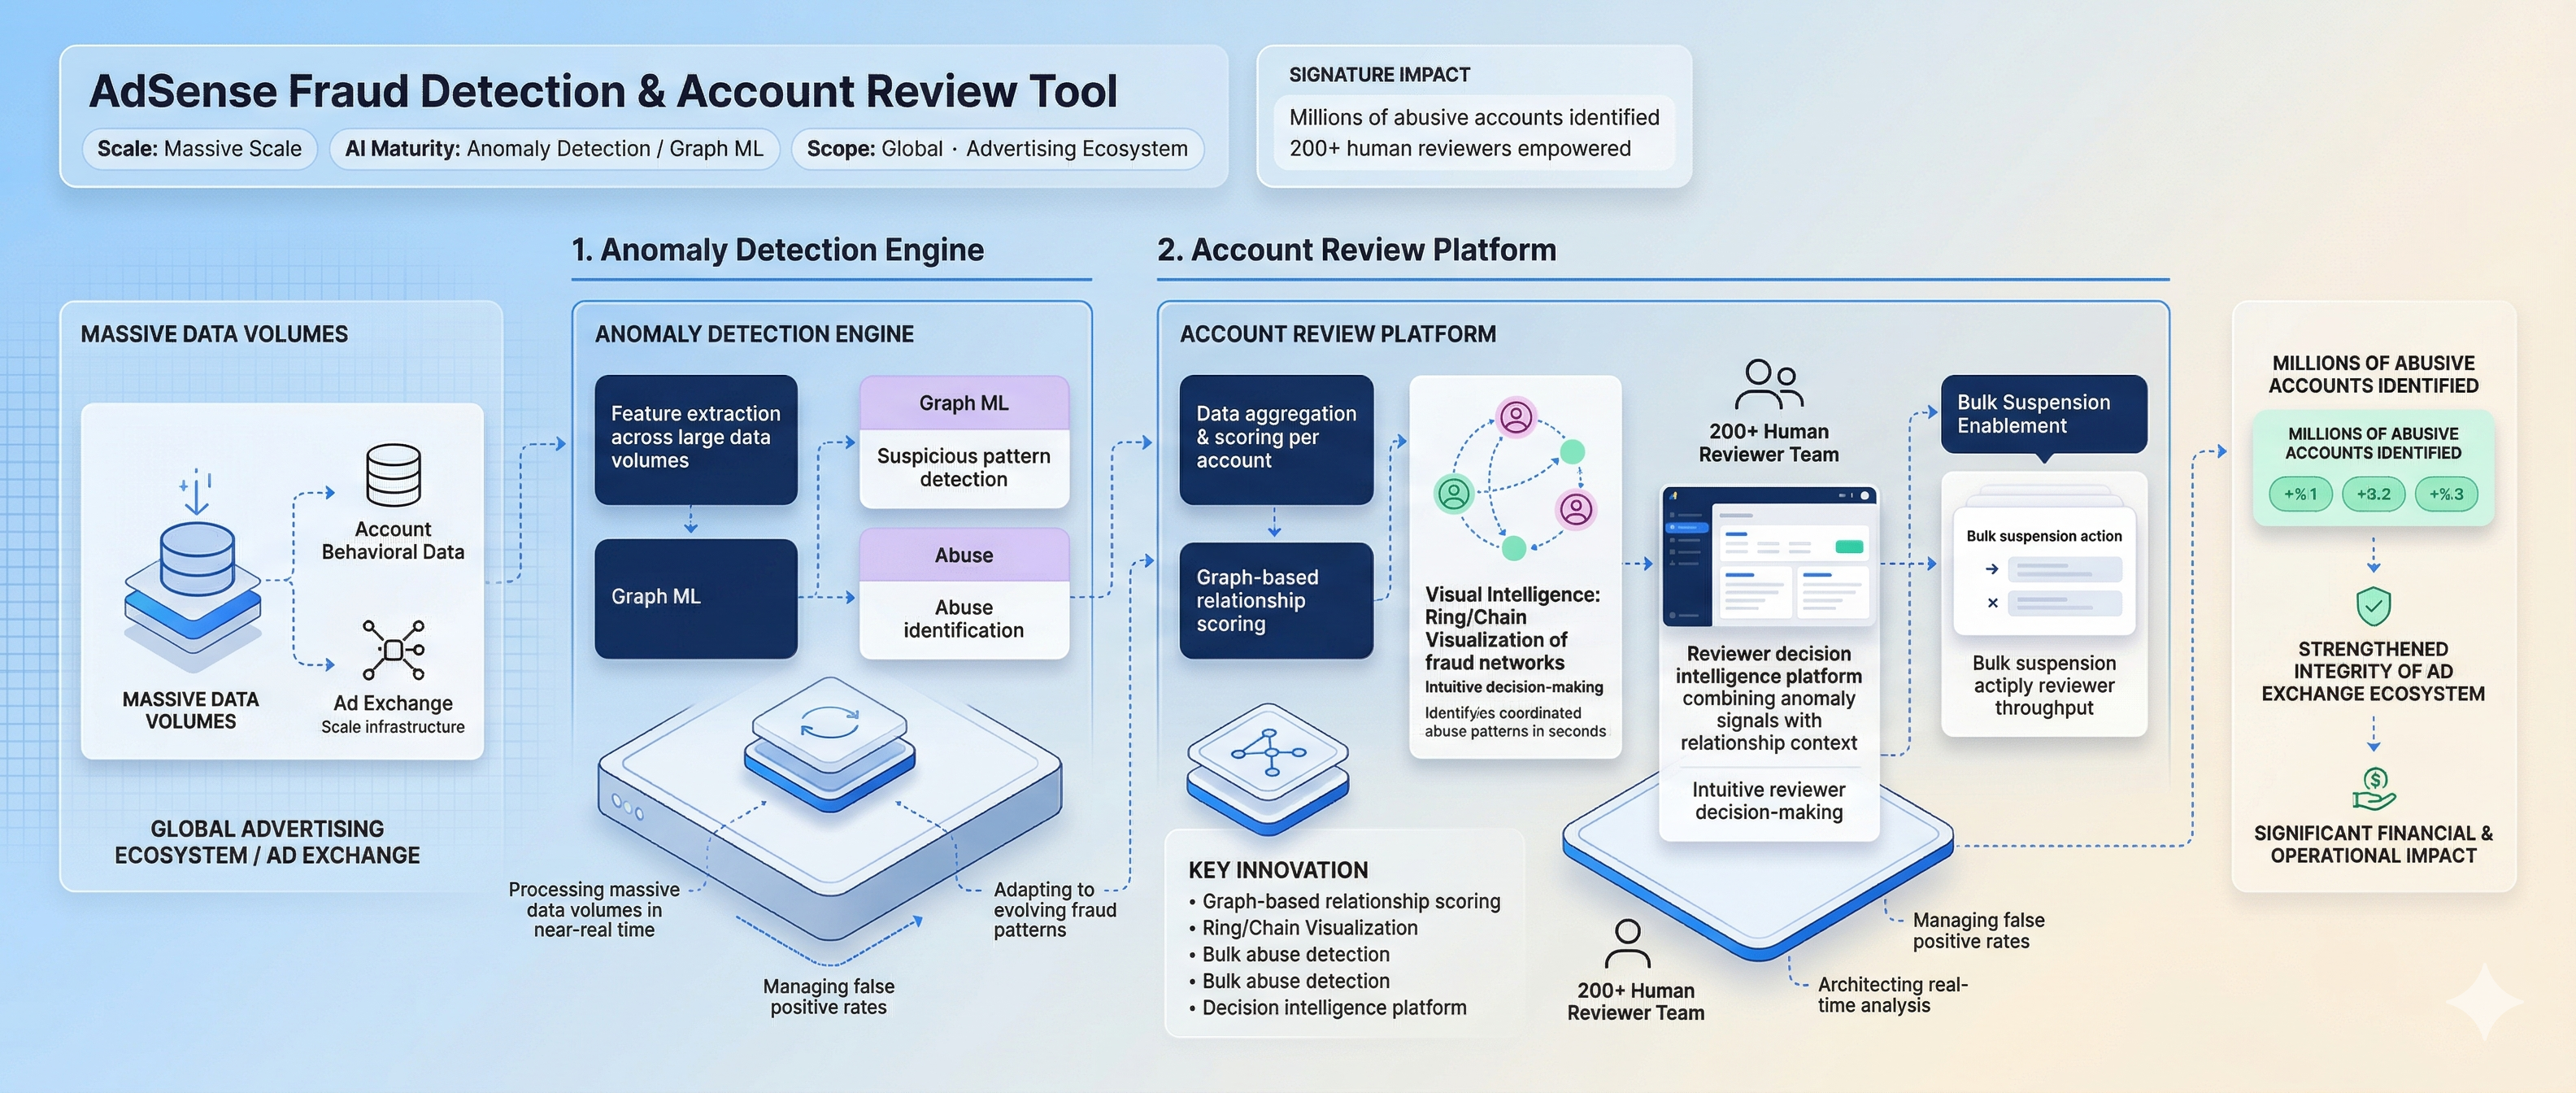Click the pink user node at the ring top
The image size is (2576, 1093).
[x=1516, y=416]
